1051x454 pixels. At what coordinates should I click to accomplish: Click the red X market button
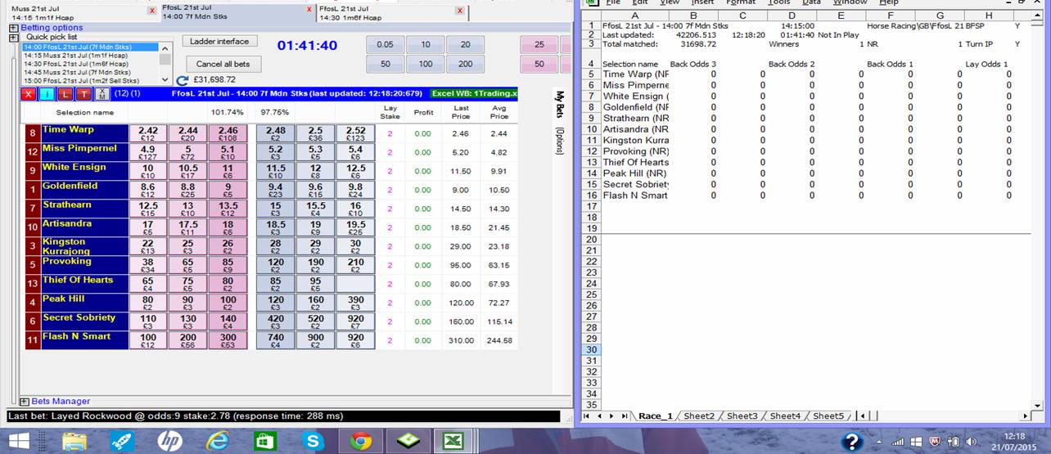click(29, 94)
